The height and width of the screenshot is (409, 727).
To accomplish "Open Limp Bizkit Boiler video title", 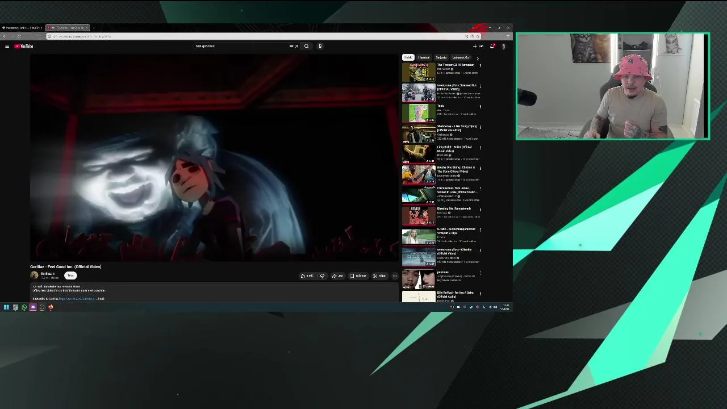I will point(454,149).
